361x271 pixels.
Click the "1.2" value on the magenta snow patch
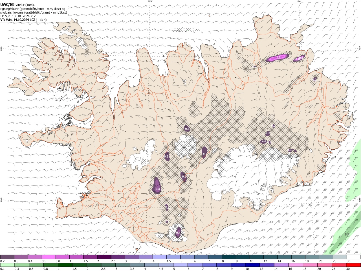point(278,58)
